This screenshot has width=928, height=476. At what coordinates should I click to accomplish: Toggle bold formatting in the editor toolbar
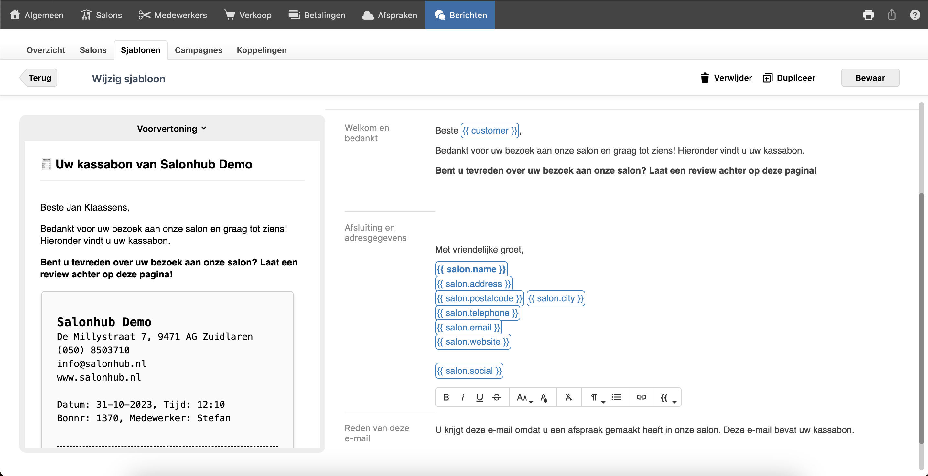(446, 397)
